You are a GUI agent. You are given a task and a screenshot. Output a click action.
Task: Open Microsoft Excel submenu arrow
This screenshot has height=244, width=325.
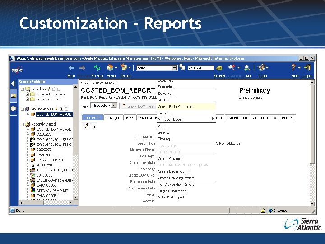[x=213, y=119]
